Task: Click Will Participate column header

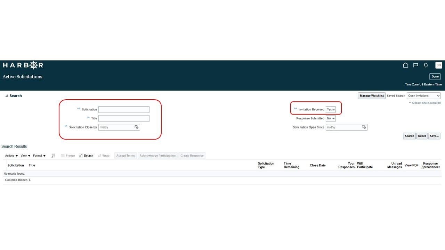Action: point(365,165)
